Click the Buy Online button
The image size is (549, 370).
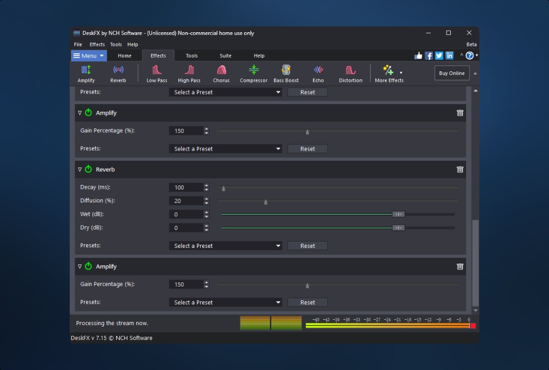(x=451, y=73)
